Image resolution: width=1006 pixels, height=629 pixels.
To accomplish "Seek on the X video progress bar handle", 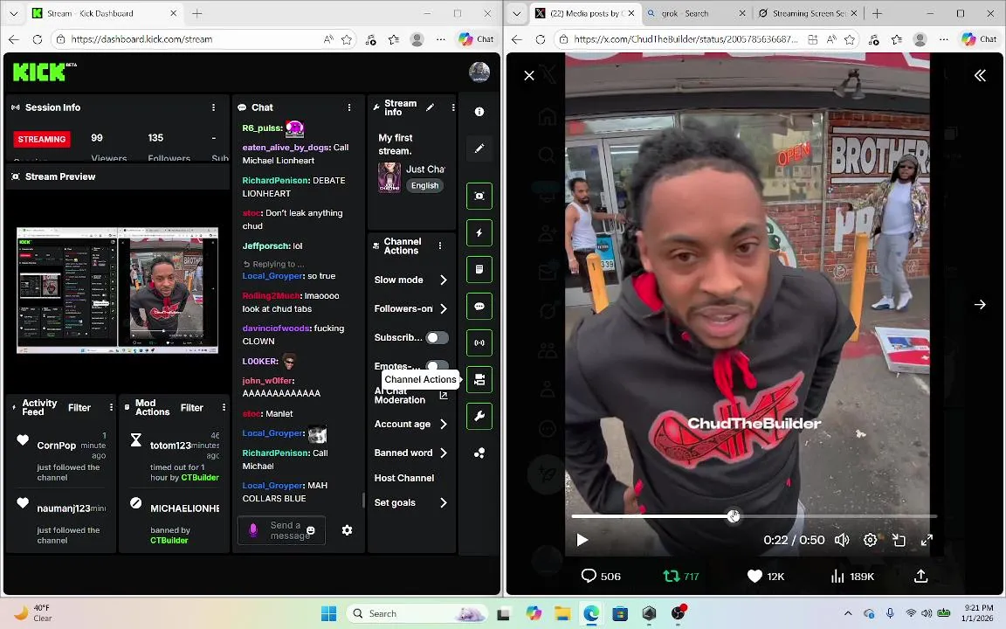I will 734,516.
